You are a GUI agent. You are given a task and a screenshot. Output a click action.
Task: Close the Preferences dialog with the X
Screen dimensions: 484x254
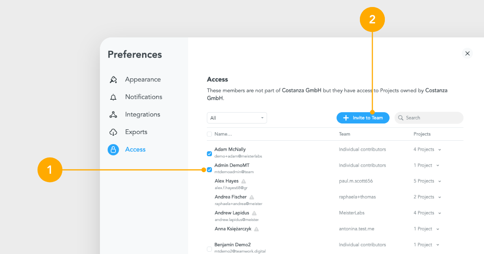pyautogui.click(x=467, y=53)
